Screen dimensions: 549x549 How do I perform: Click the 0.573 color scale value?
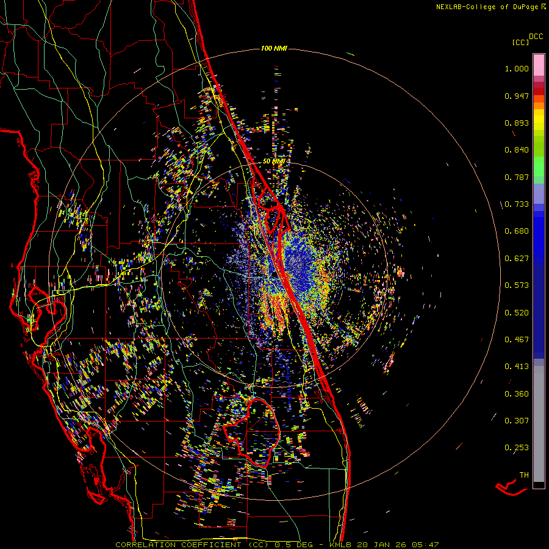pos(517,285)
